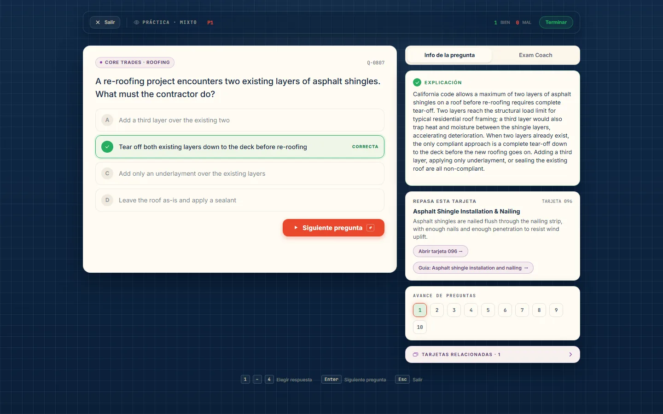
Task: Jump to question 4 in progress
Action: (x=471, y=310)
